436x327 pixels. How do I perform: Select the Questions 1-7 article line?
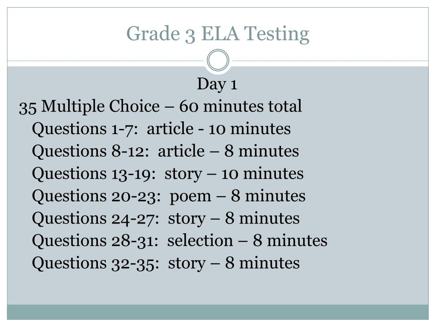tap(161, 129)
